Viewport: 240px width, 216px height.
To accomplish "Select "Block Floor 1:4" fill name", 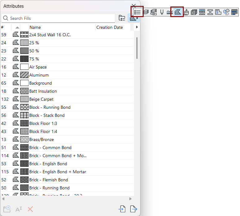I will pos(43,131).
